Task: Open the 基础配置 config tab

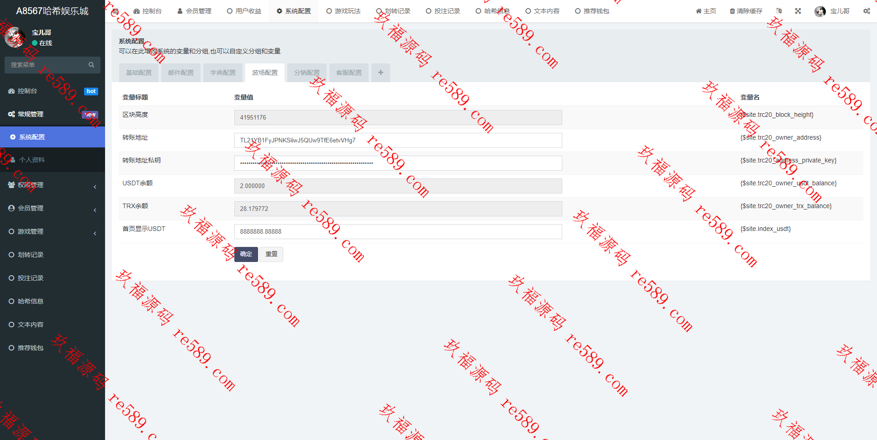Action: [139, 73]
